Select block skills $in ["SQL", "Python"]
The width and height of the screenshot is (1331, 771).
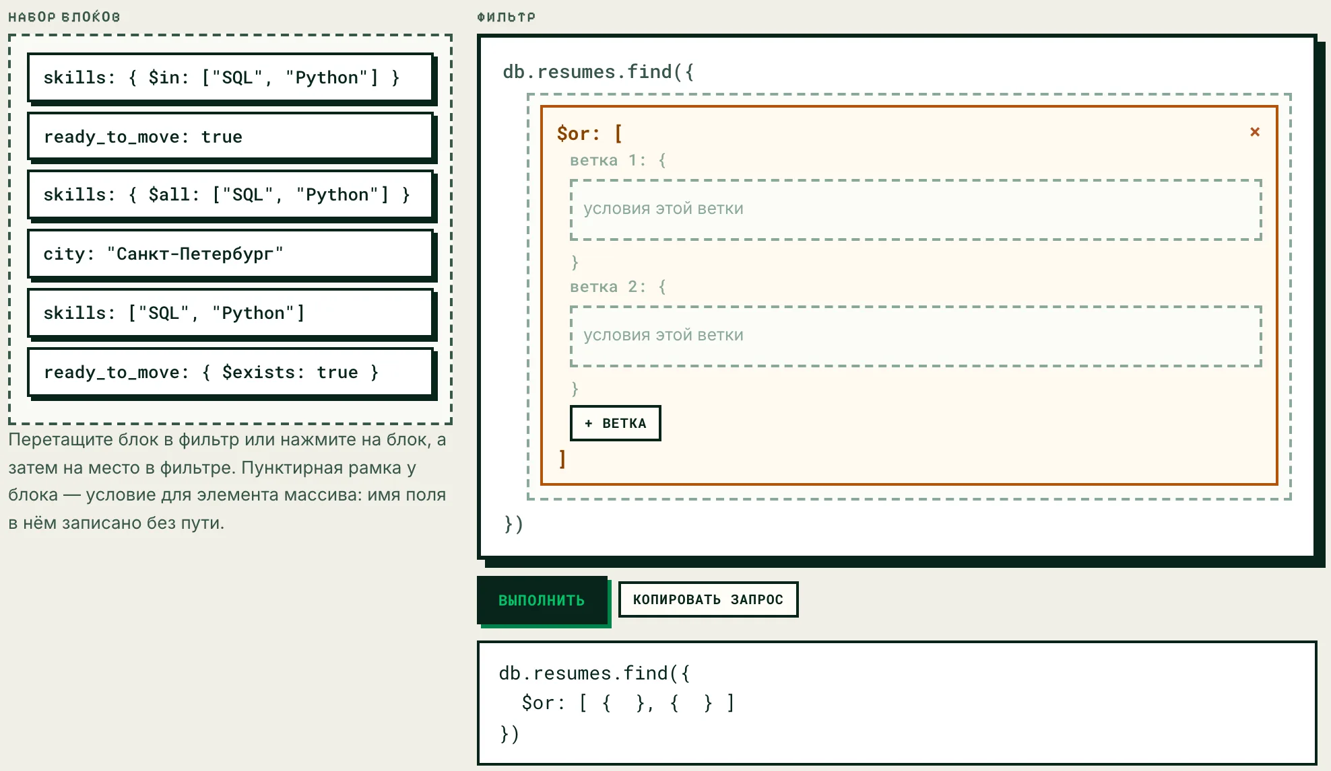coord(230,77)
